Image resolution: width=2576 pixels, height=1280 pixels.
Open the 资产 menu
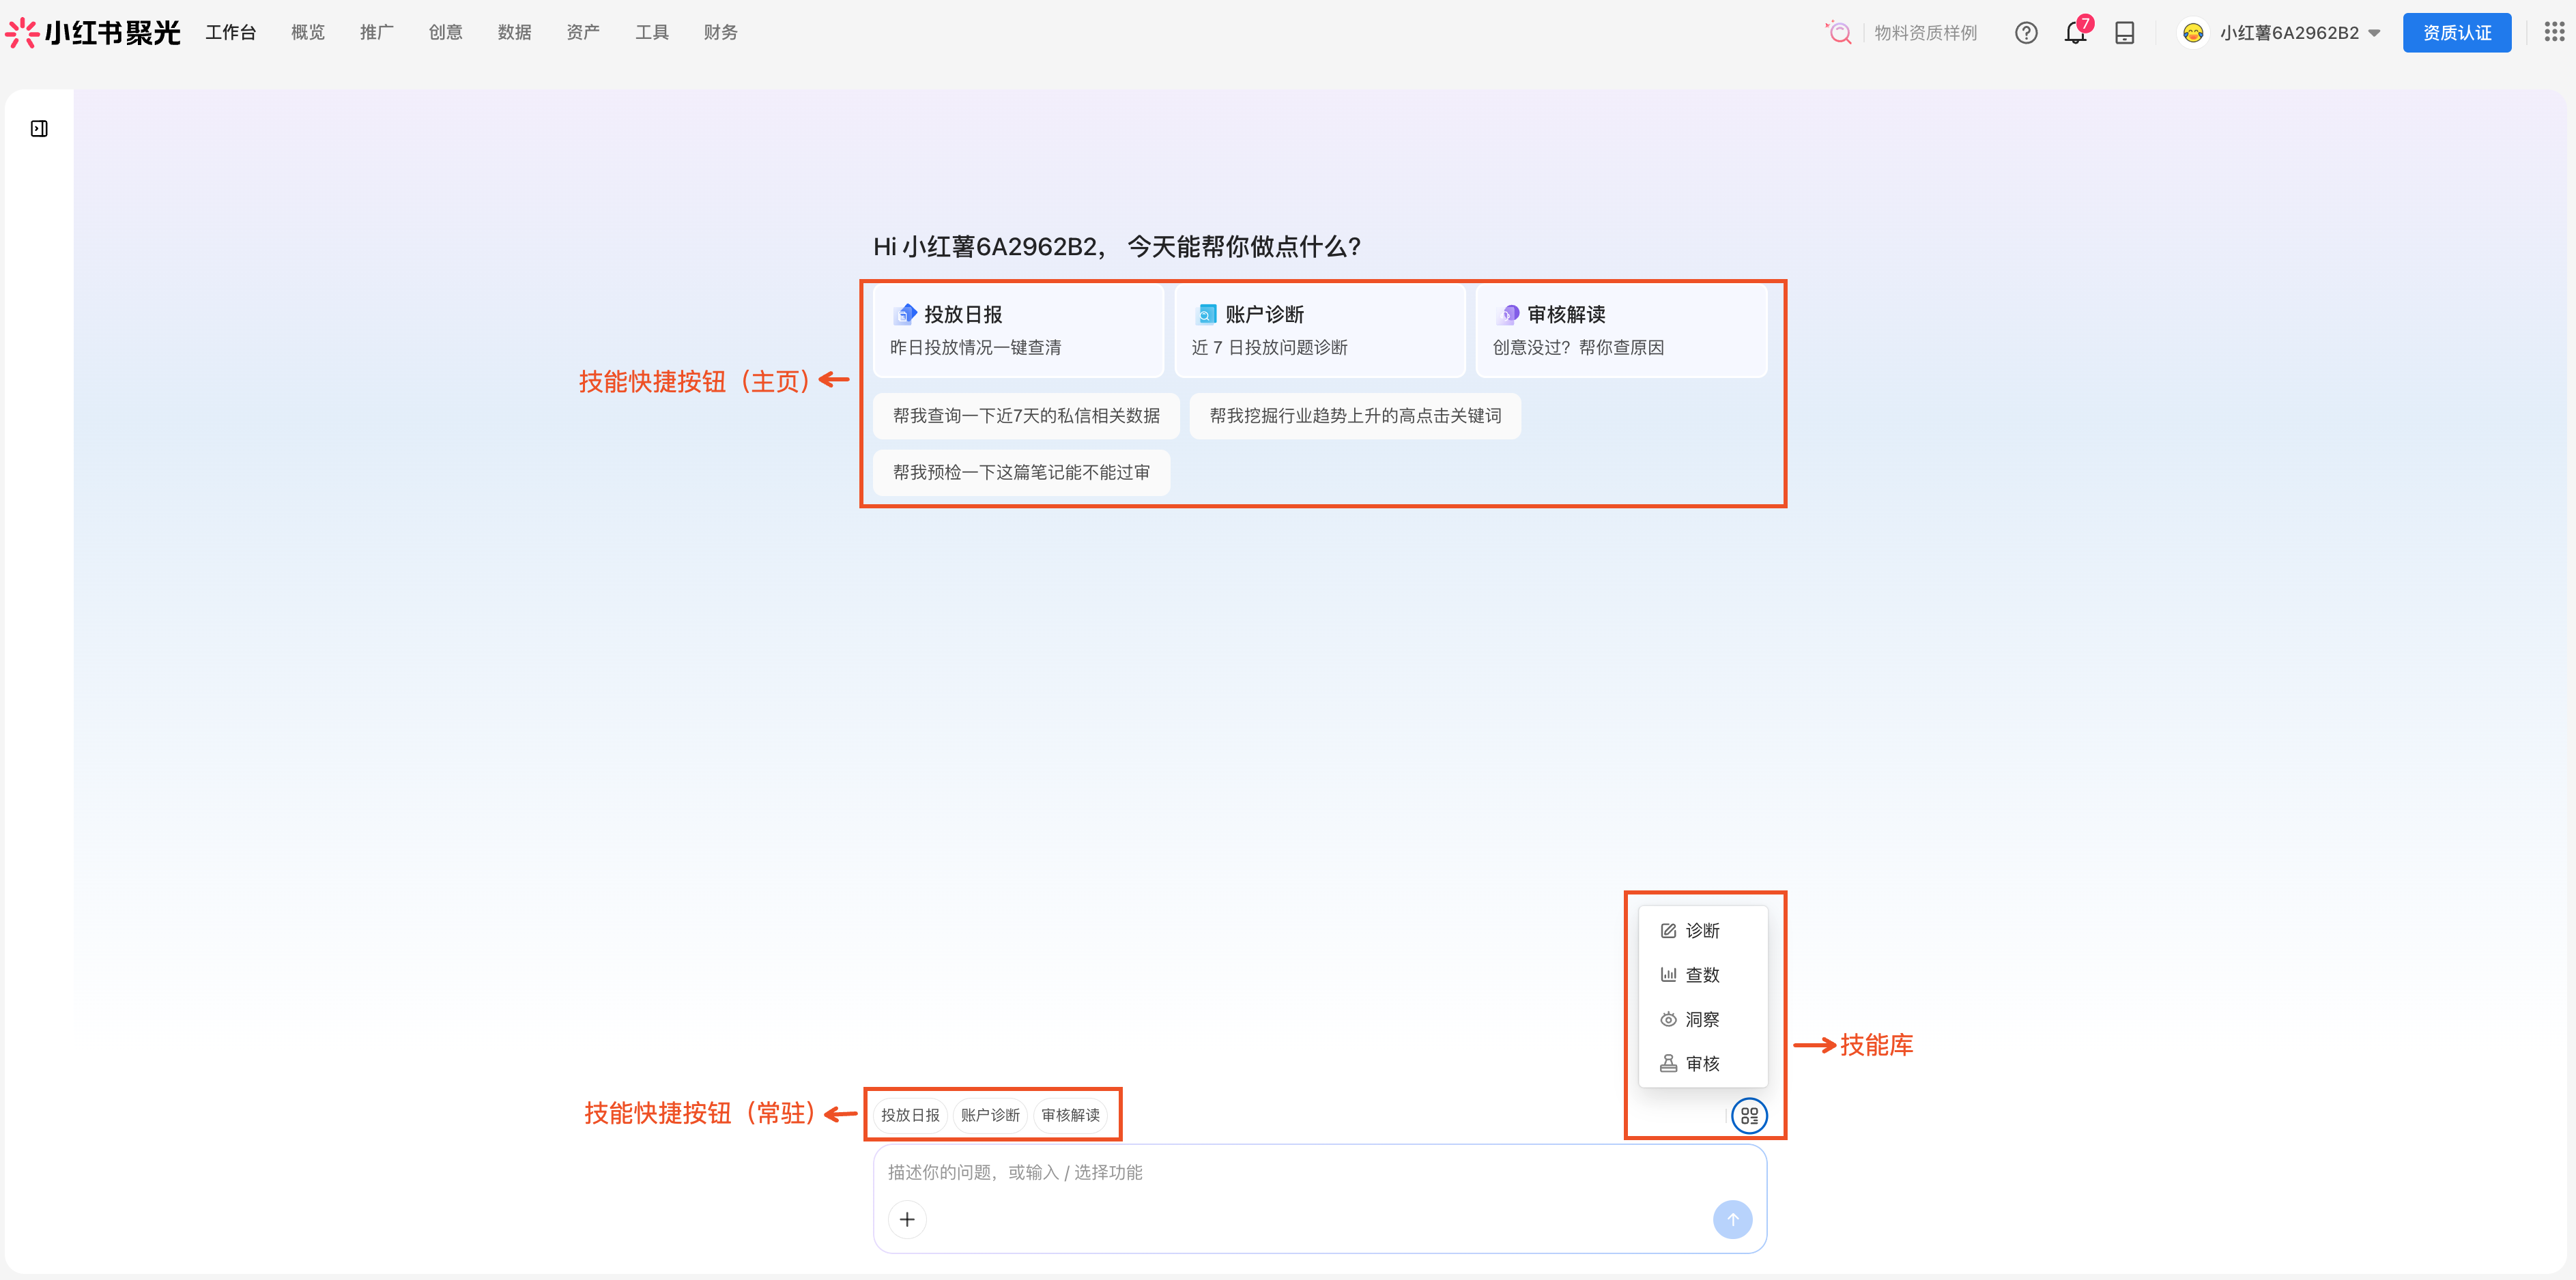[x=583, y=33]
